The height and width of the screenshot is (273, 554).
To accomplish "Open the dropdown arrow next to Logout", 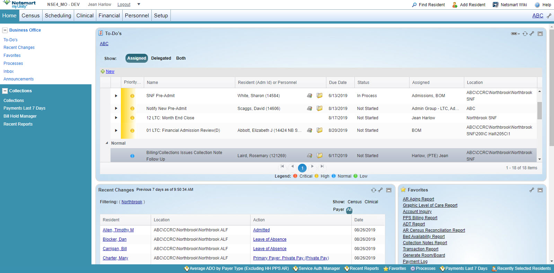I will pos(139,5).
